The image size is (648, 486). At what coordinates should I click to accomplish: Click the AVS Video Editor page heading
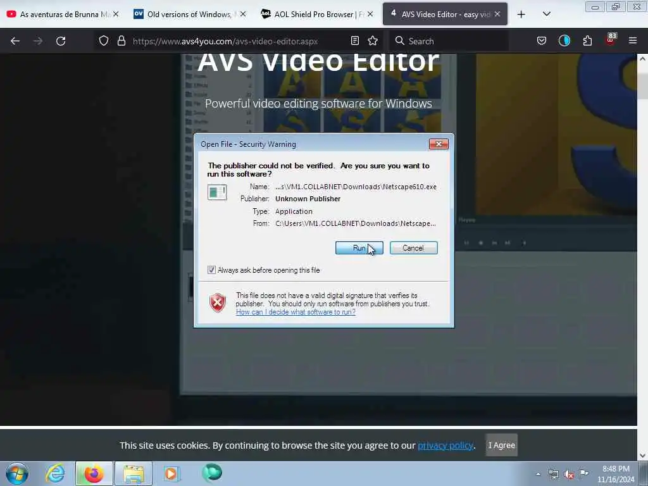click(318, 62)
